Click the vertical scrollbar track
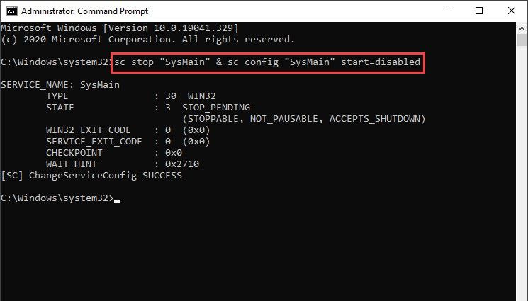Viewport: 528px width, 301px height. (x=520, y=177)
